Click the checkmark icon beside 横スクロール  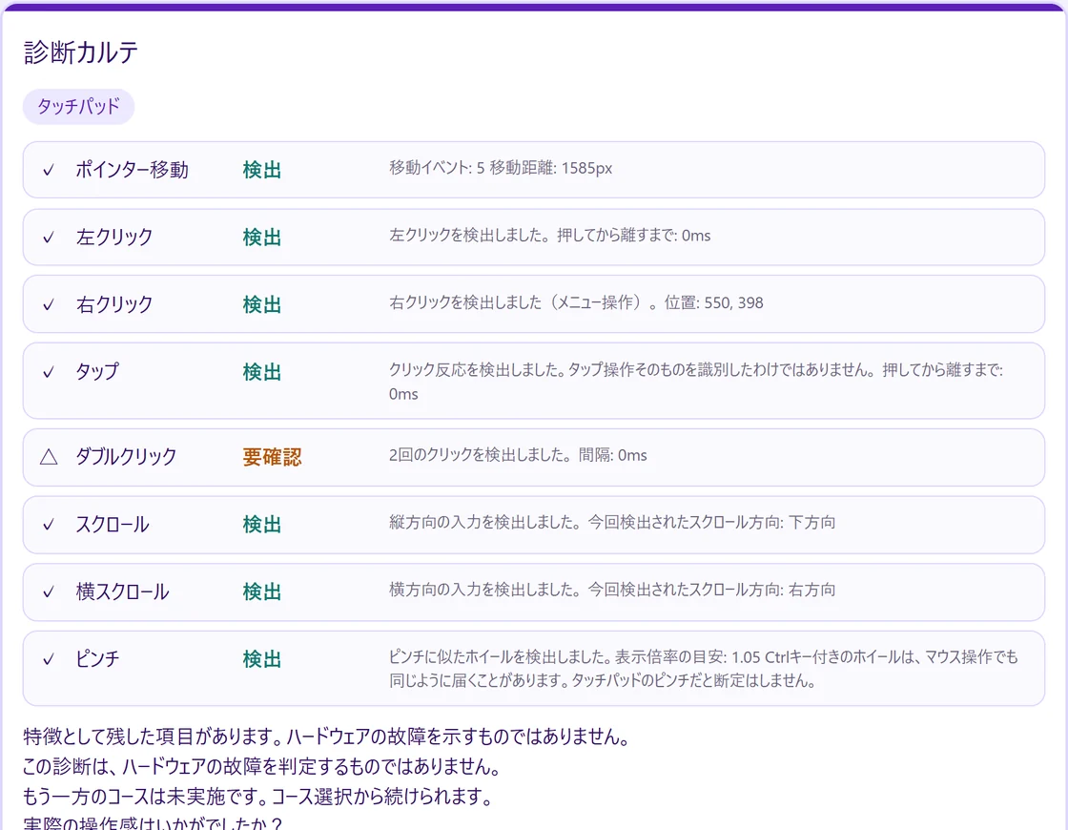click(x=49, y=592)
